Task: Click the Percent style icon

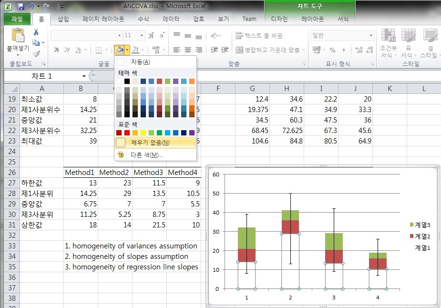Action: pyautogui.click(x=332, y=50)
